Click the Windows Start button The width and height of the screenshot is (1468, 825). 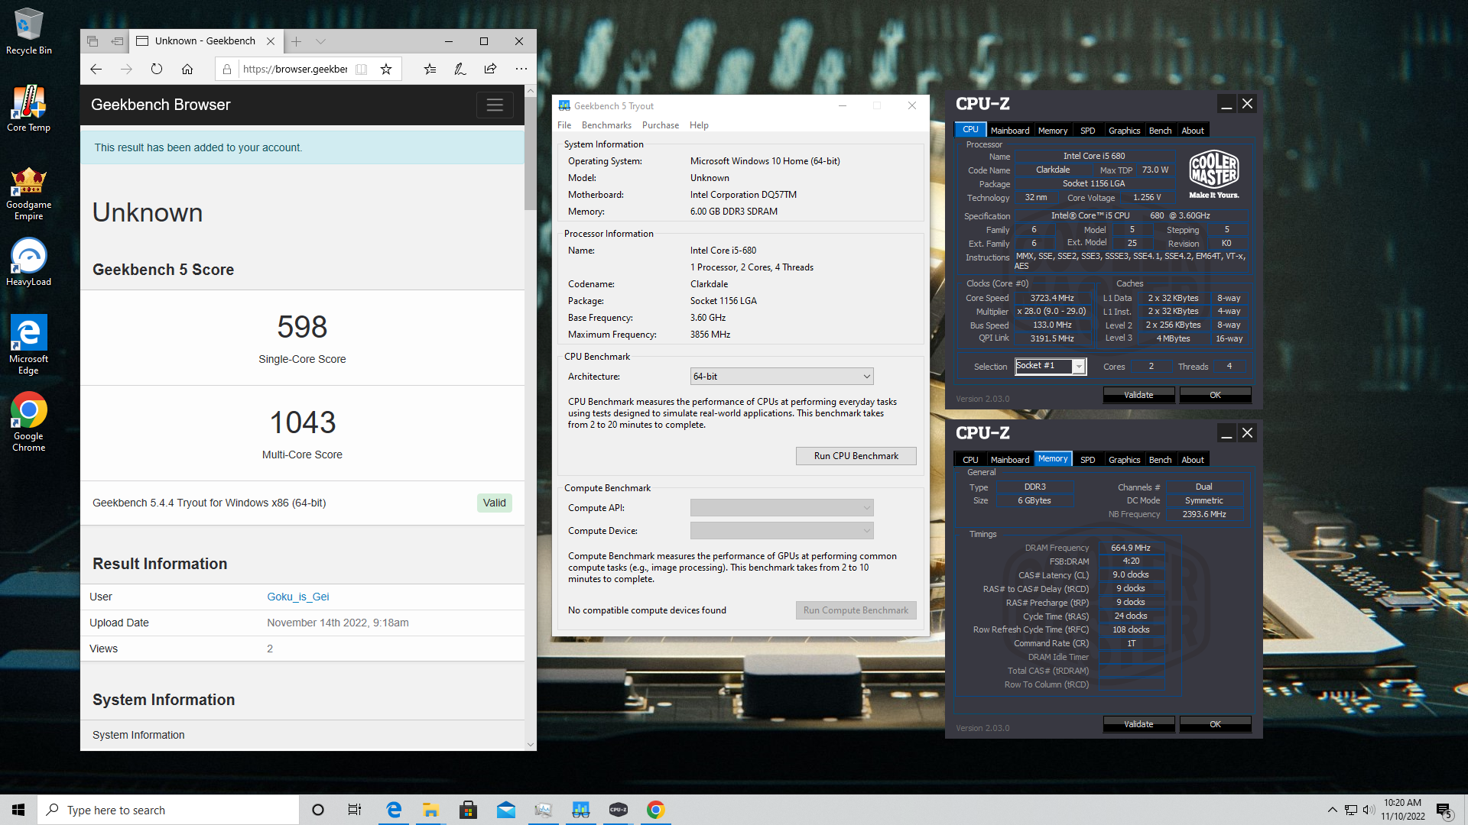point(18,810)
